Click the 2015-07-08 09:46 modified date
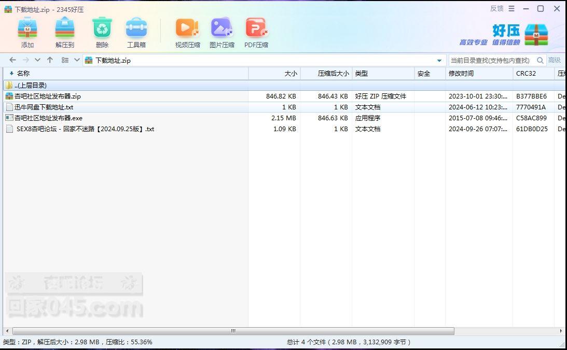Viewport: 567px width, 350px height. (478, 118)
